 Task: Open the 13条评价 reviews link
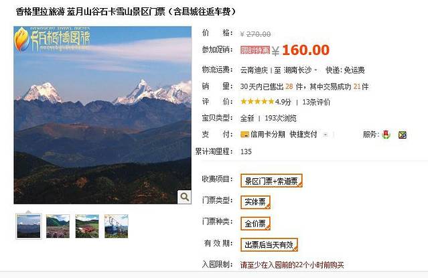316,102
